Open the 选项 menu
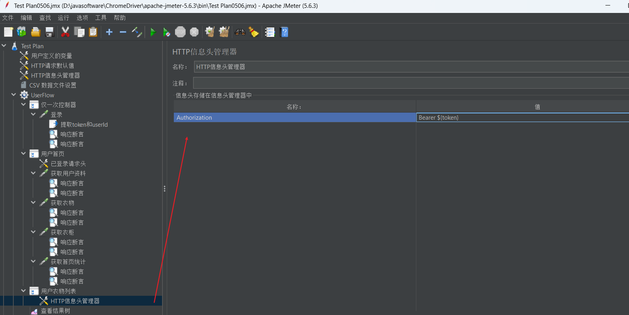The height and width of the screenshot is (315, 629). point(82,18)
